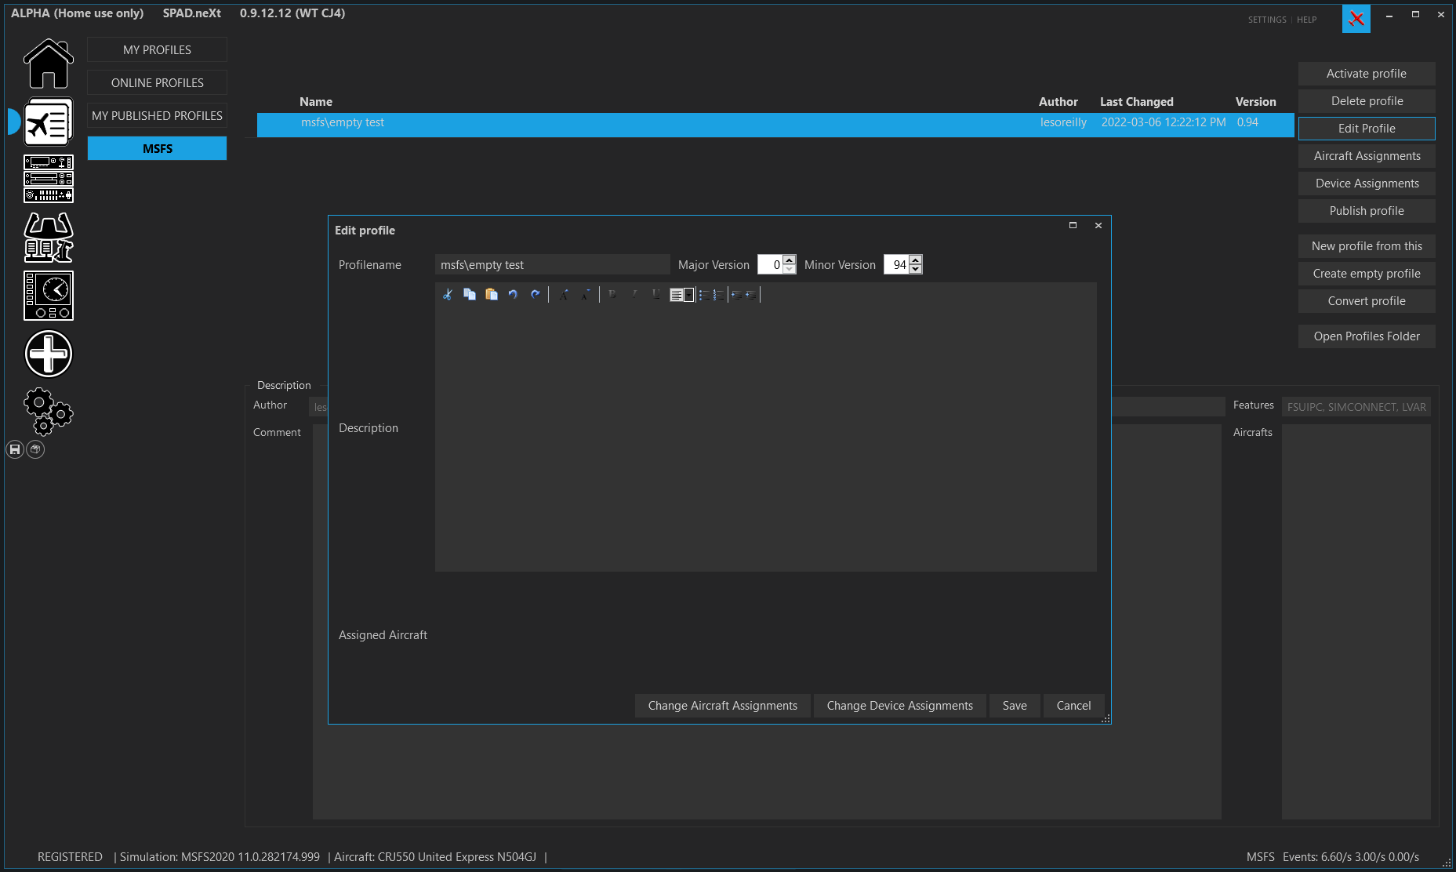Toggle Underline formatting in description editor

[x=656, y=295]
